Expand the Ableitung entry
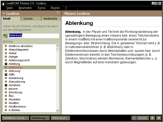This screenshot has height=122, width=163. tap(6, 64)
